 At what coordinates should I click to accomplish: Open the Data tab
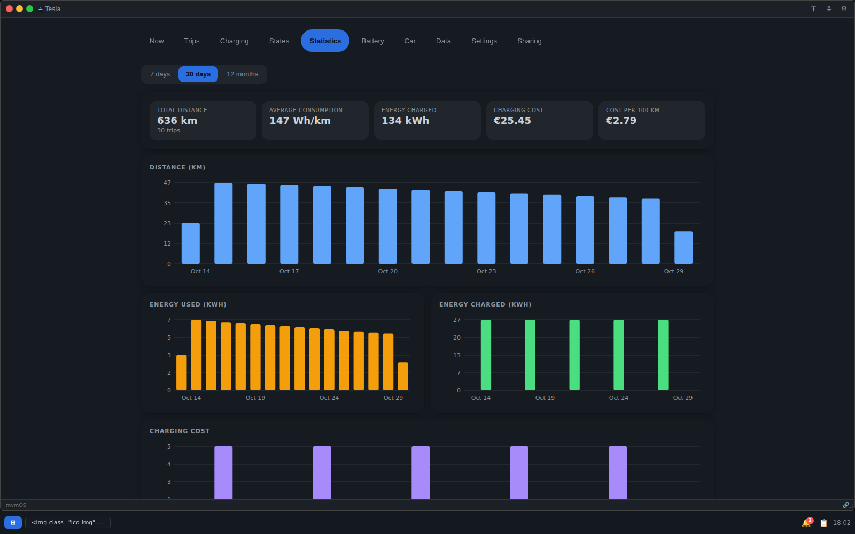(x=444, y=41)
